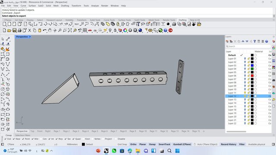Toggle the Quad osnap checkbox
The height and width of the screenshot is (155, 276).
point(73,139)
